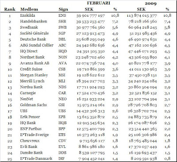This screenshot has height=162, width=177.
Task: Click the Goldman Sachs member cell
Action: pyautogui.click(x=34, y=105)
